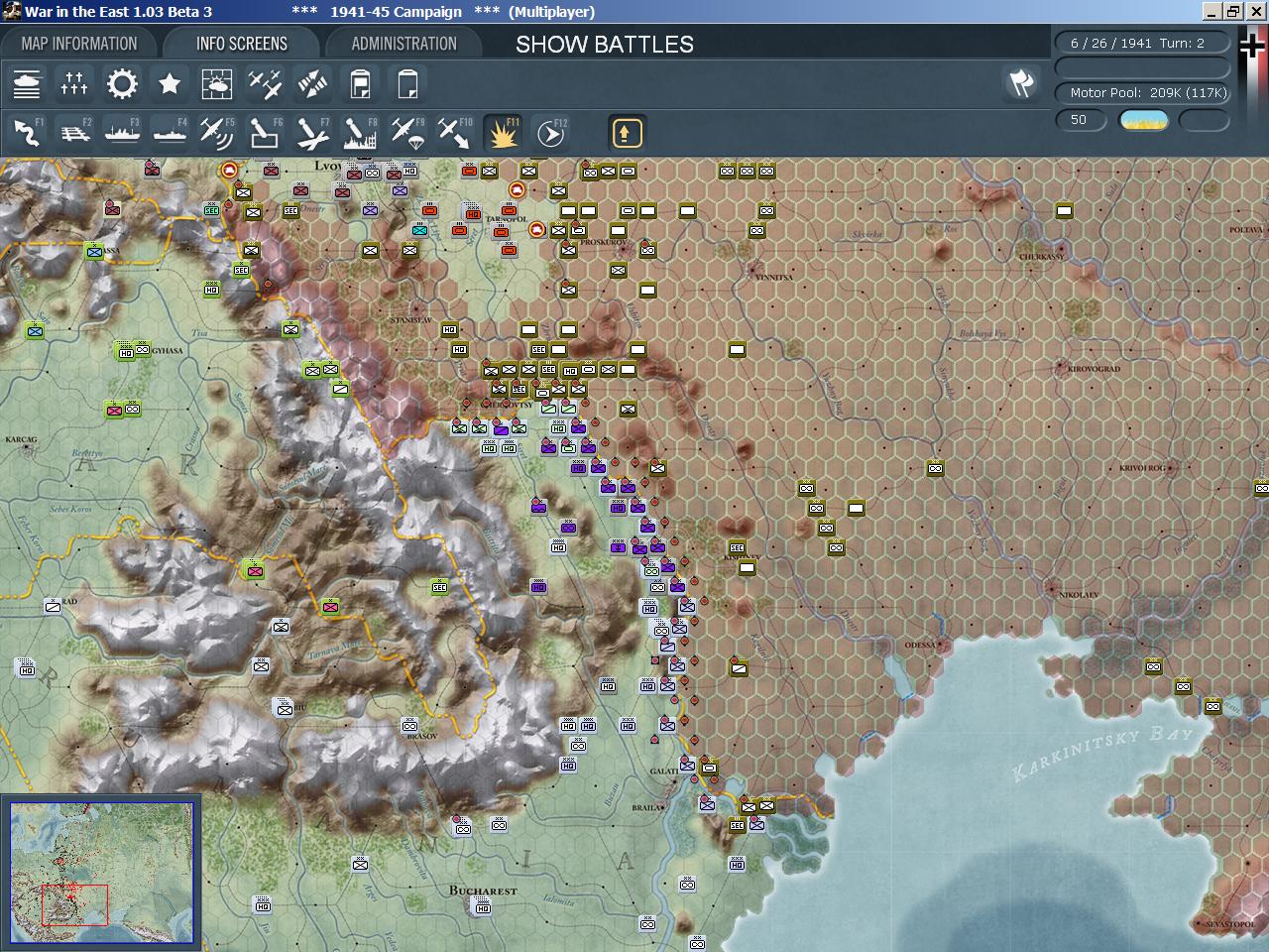Image resolution: width=1269 pixels, height=952 pixels.
Task: Click the striped opposing-arrows icon in the top toolbar
Action: 312,84
